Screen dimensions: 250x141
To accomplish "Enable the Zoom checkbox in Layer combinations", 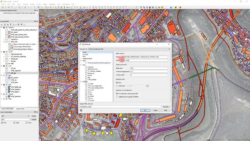I will click(27, 123).
